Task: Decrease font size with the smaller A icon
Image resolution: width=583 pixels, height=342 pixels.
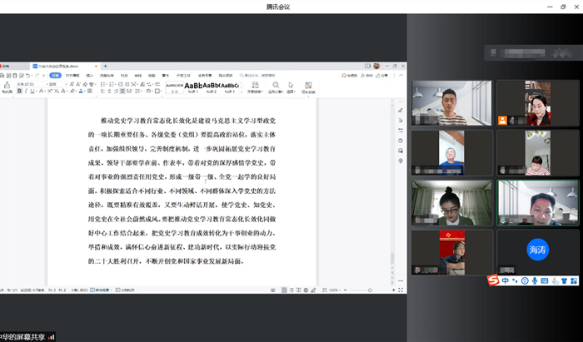Action: [78, 84]
